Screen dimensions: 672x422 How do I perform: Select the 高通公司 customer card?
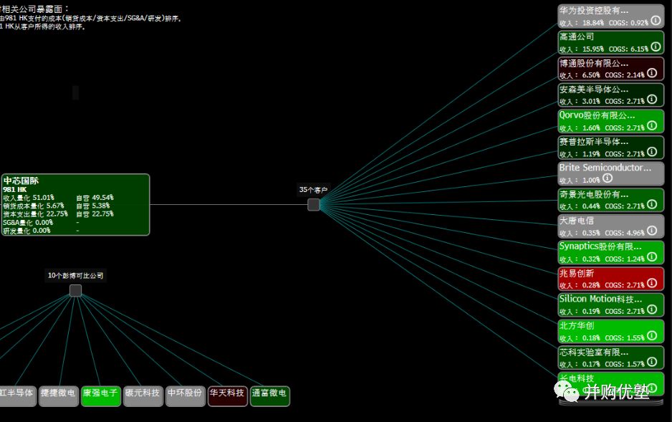coord(610,42)
